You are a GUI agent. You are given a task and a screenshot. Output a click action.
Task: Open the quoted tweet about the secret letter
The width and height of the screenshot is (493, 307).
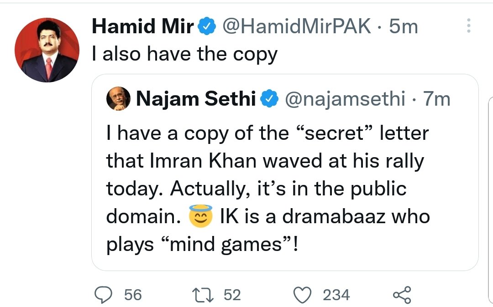pos(285,173)
